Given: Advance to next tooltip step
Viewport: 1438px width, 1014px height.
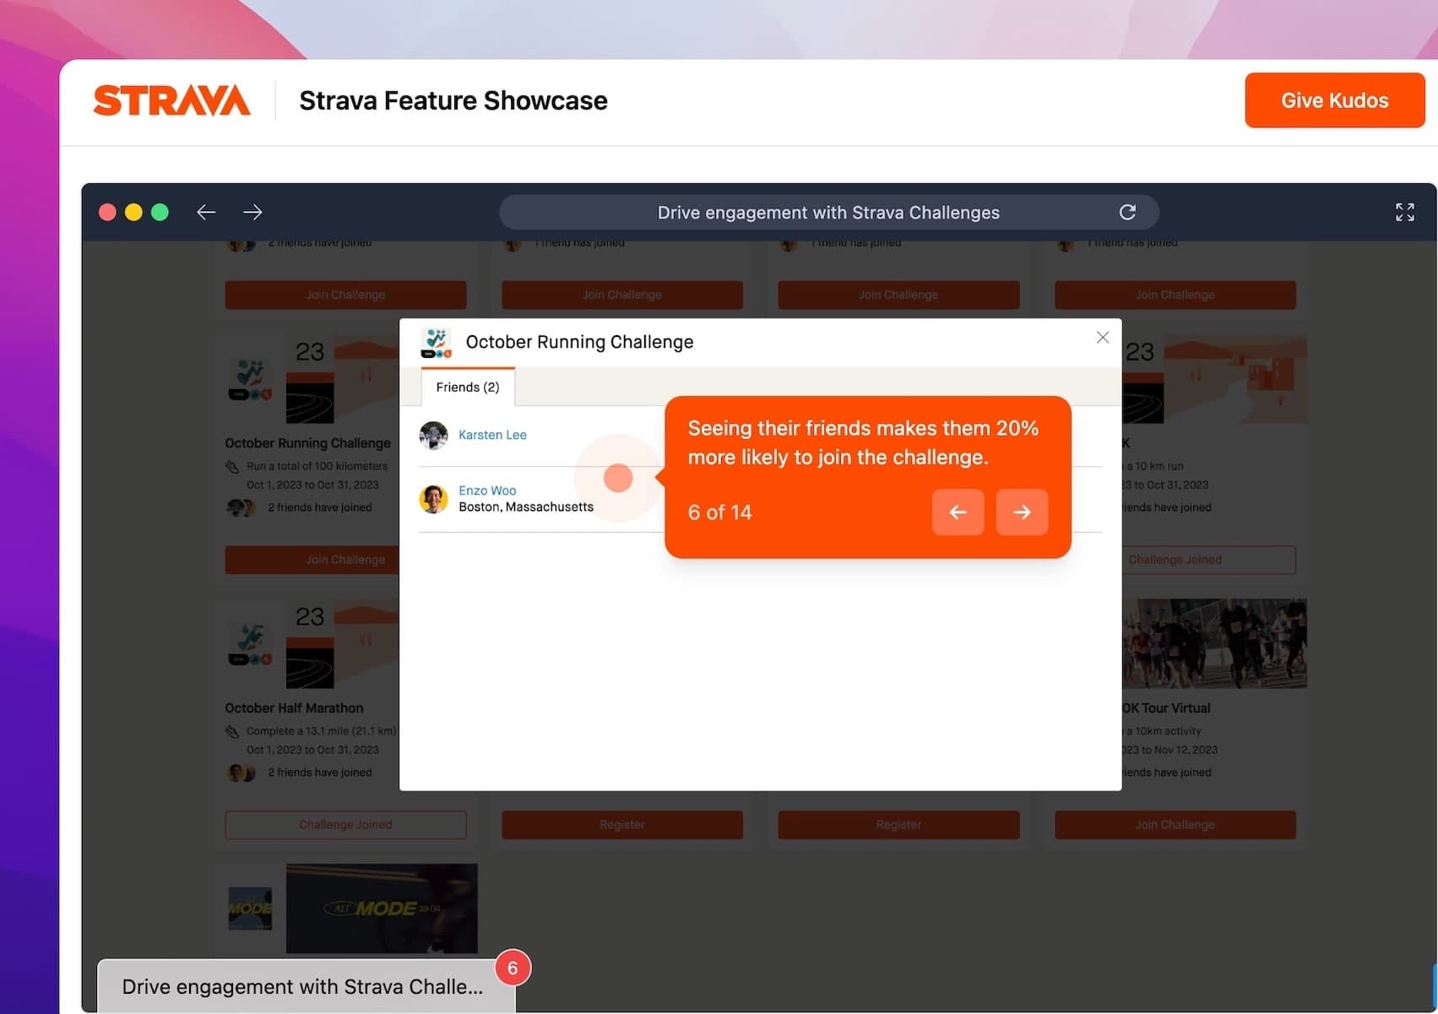Looking at the screenshot, I should click(1022, 512).
